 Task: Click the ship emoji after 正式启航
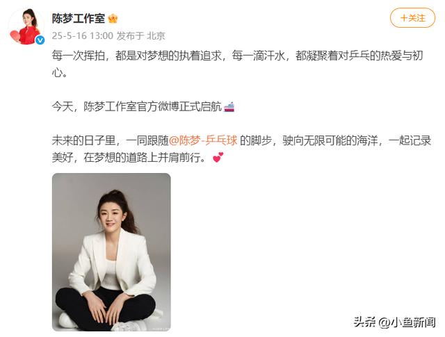click(x=229, y=107)
